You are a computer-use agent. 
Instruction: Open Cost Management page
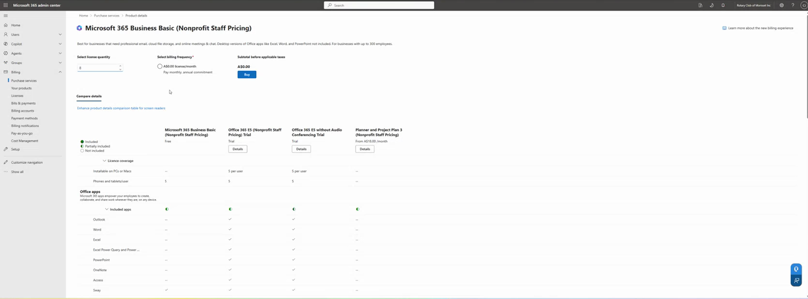25,141
